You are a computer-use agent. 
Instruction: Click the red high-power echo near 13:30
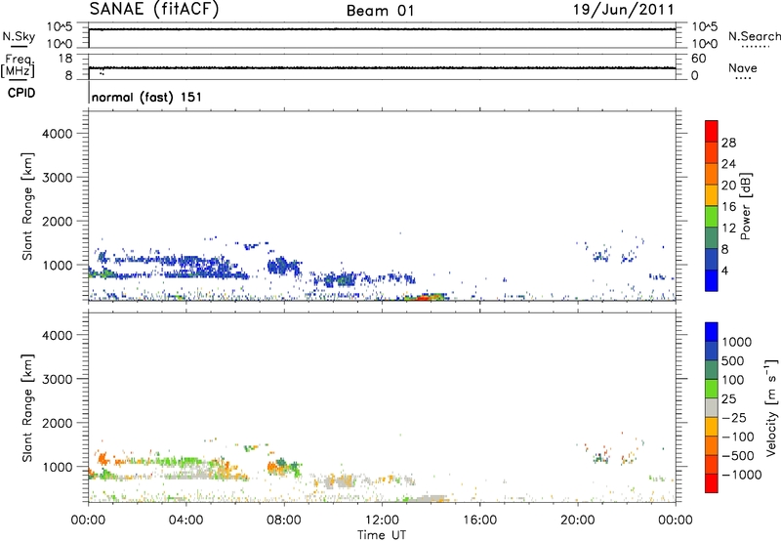coord(422,298)
